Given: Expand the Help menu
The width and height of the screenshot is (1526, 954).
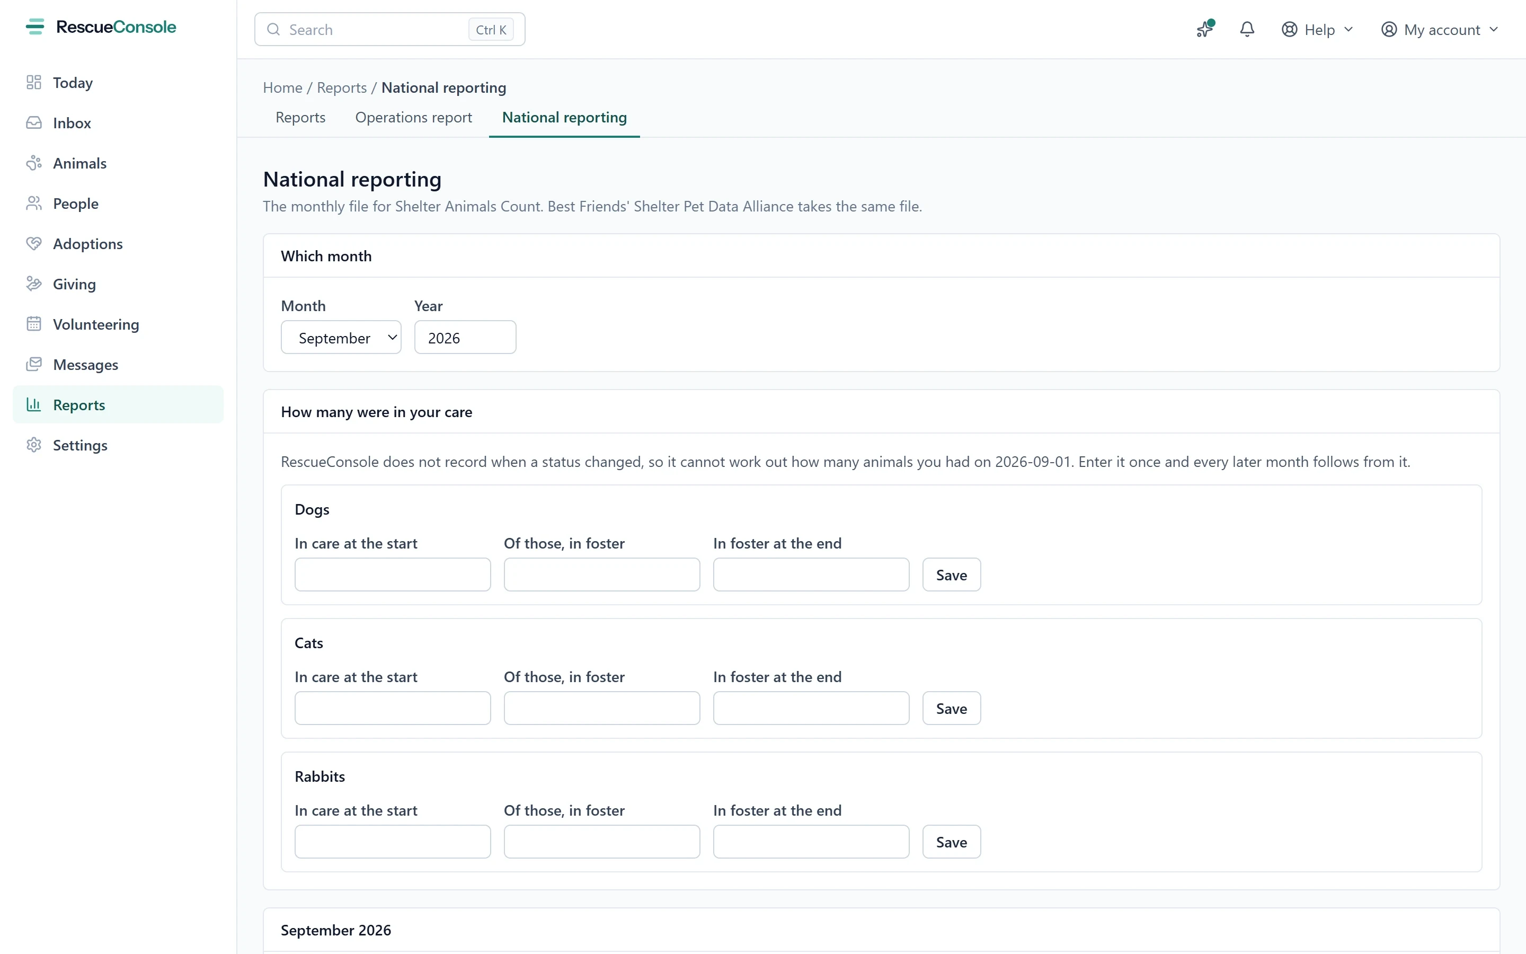Looking at the screenshot, I should (1317, 30).
